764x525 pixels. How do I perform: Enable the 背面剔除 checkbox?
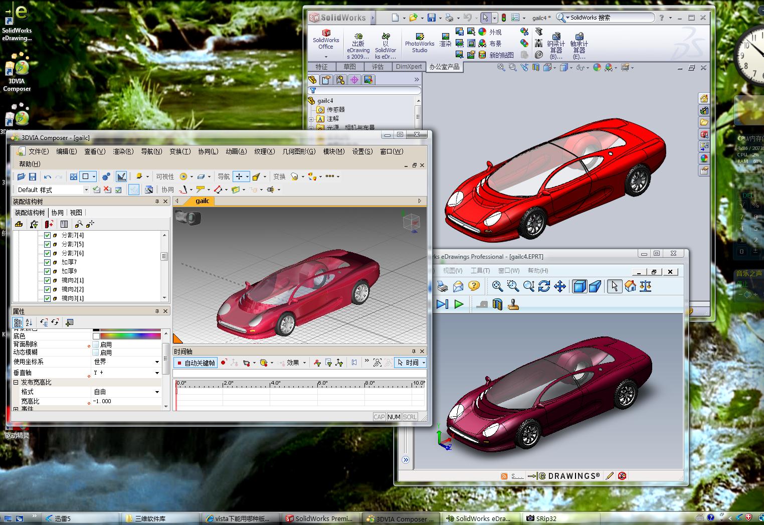click(x=96, y=344)
